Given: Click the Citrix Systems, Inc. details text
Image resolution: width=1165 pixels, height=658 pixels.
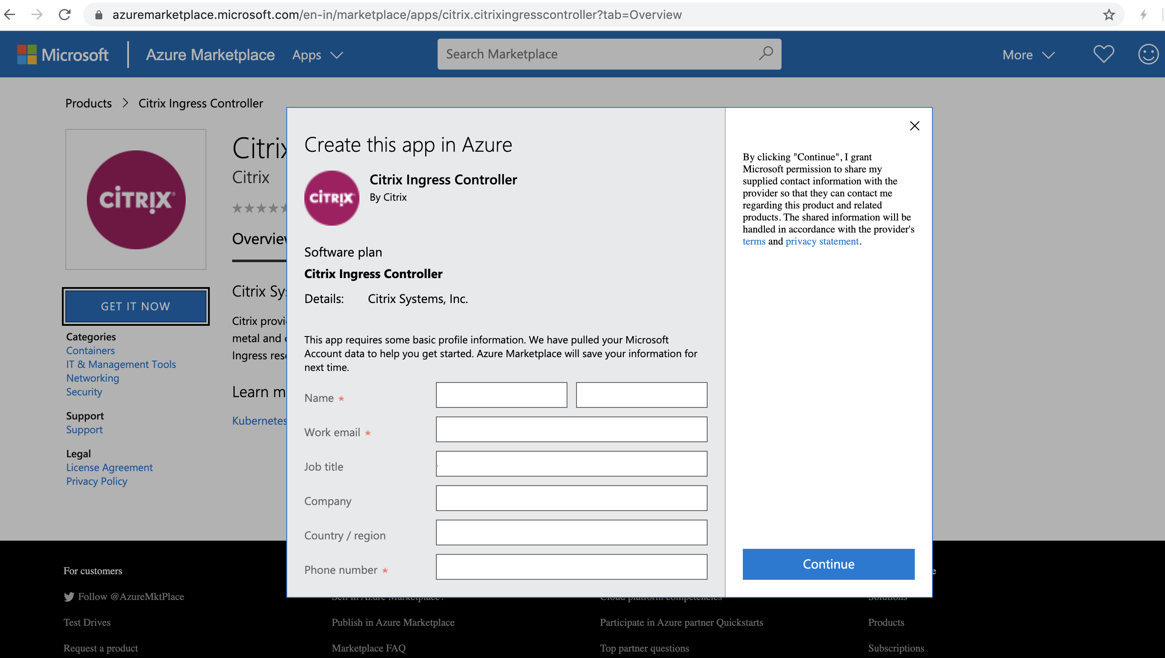Looking at the screenshot, I should point(417,299).
